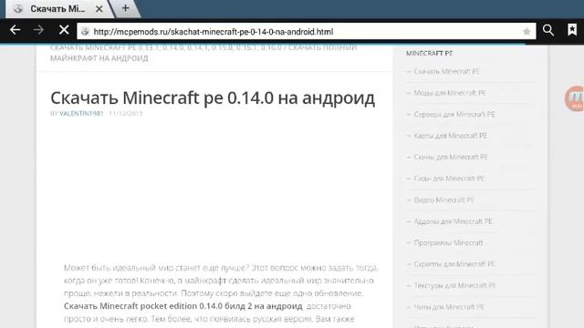Click the site globe icon in address bar

(x=85, y=32)
